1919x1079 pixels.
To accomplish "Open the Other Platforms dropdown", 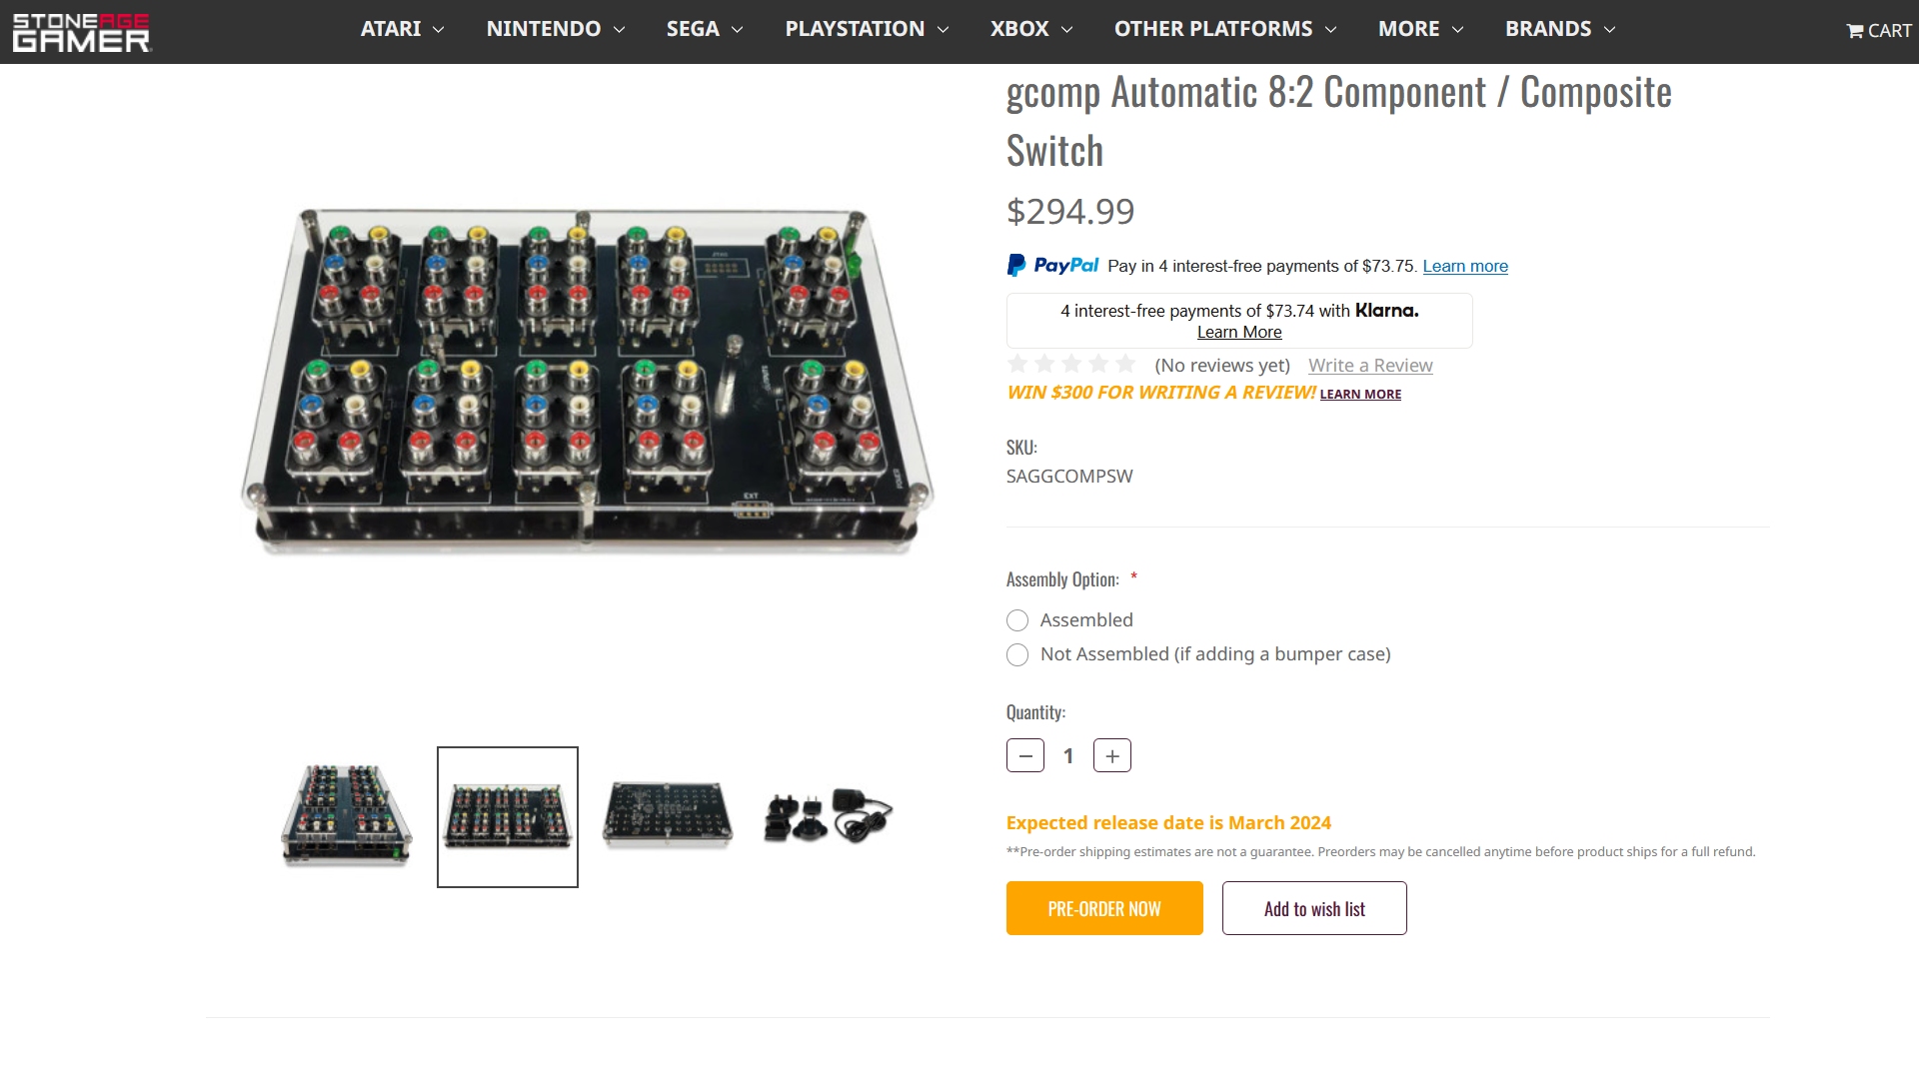I will tap(1224, 29).
